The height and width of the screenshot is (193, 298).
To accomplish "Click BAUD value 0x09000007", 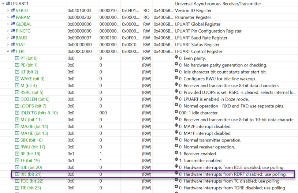I will 79,38.
